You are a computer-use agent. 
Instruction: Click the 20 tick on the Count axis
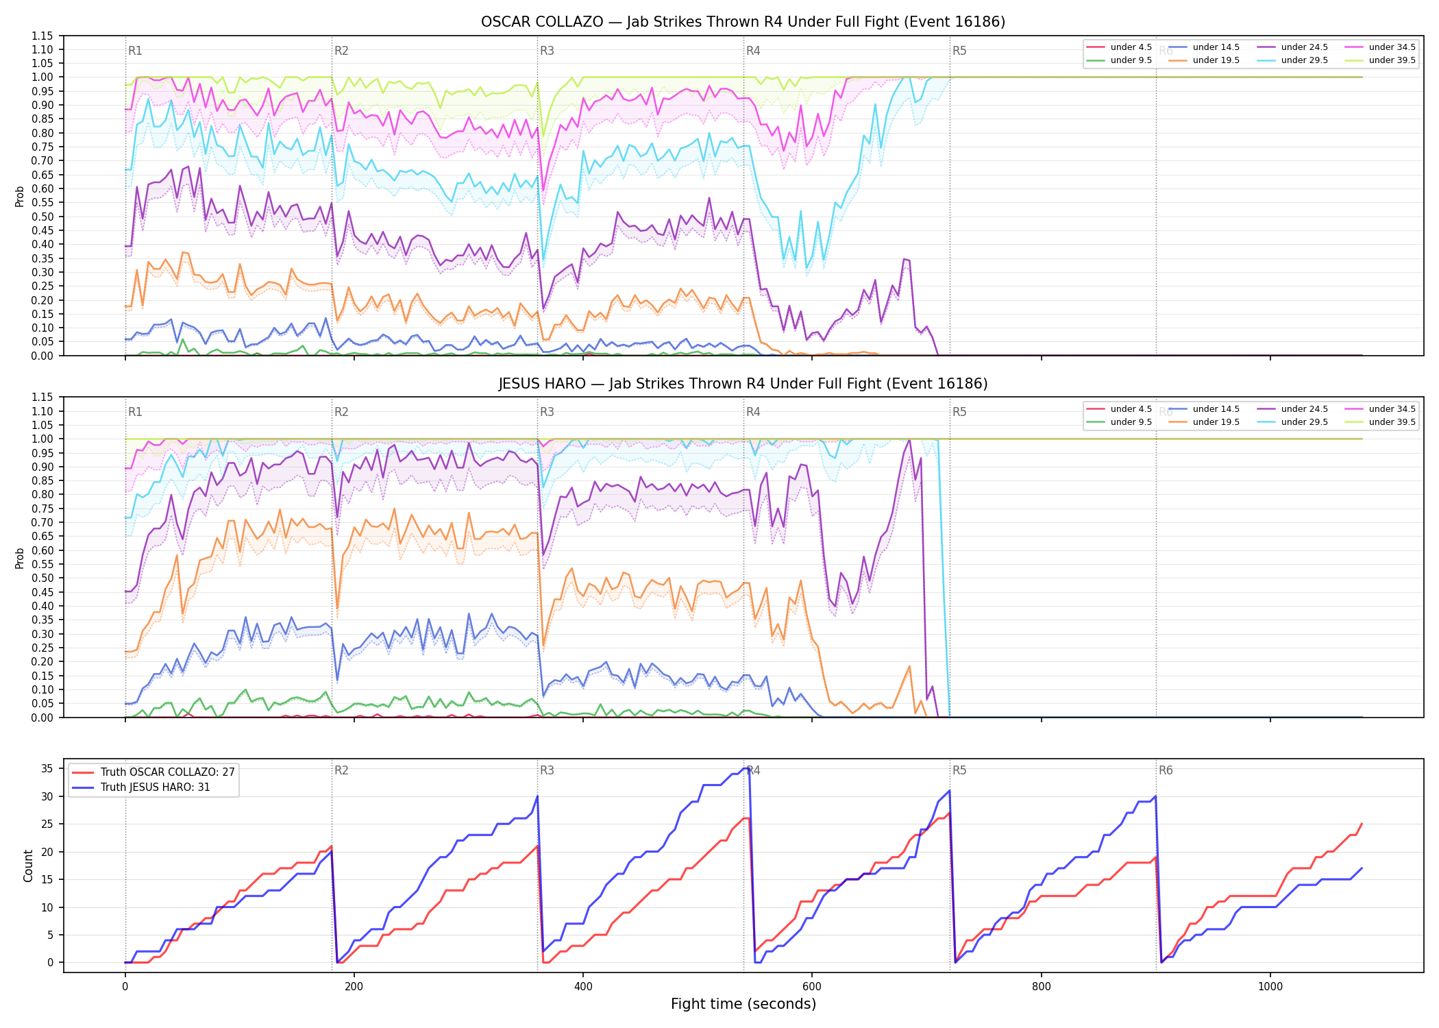[x=47, y=852]
